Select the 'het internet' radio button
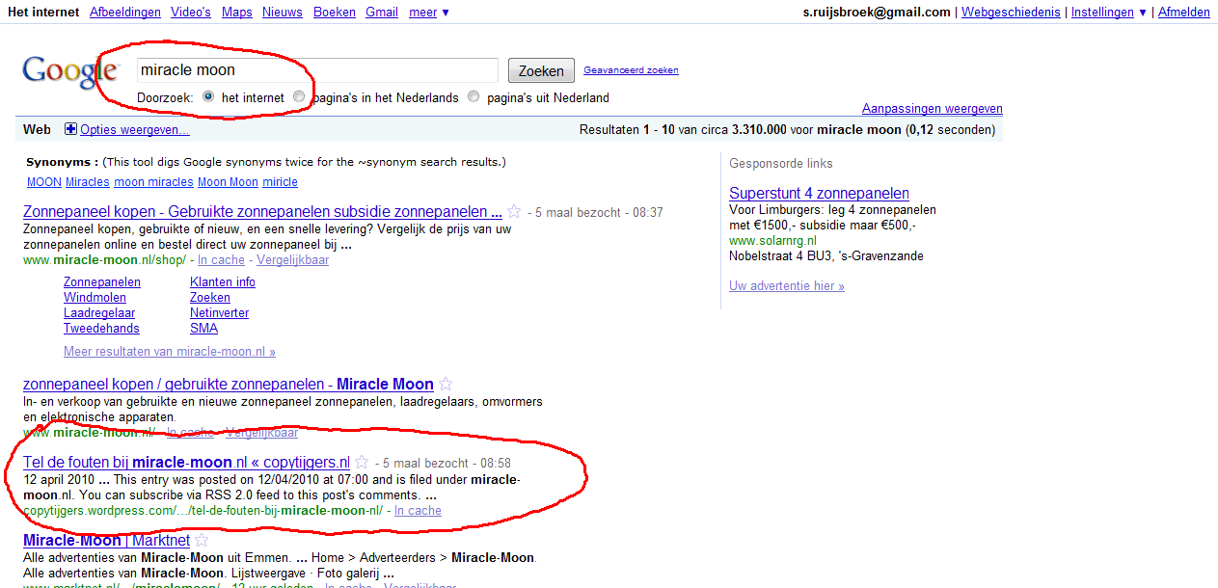Viewport: 1218px width, 588px height. 208,96
